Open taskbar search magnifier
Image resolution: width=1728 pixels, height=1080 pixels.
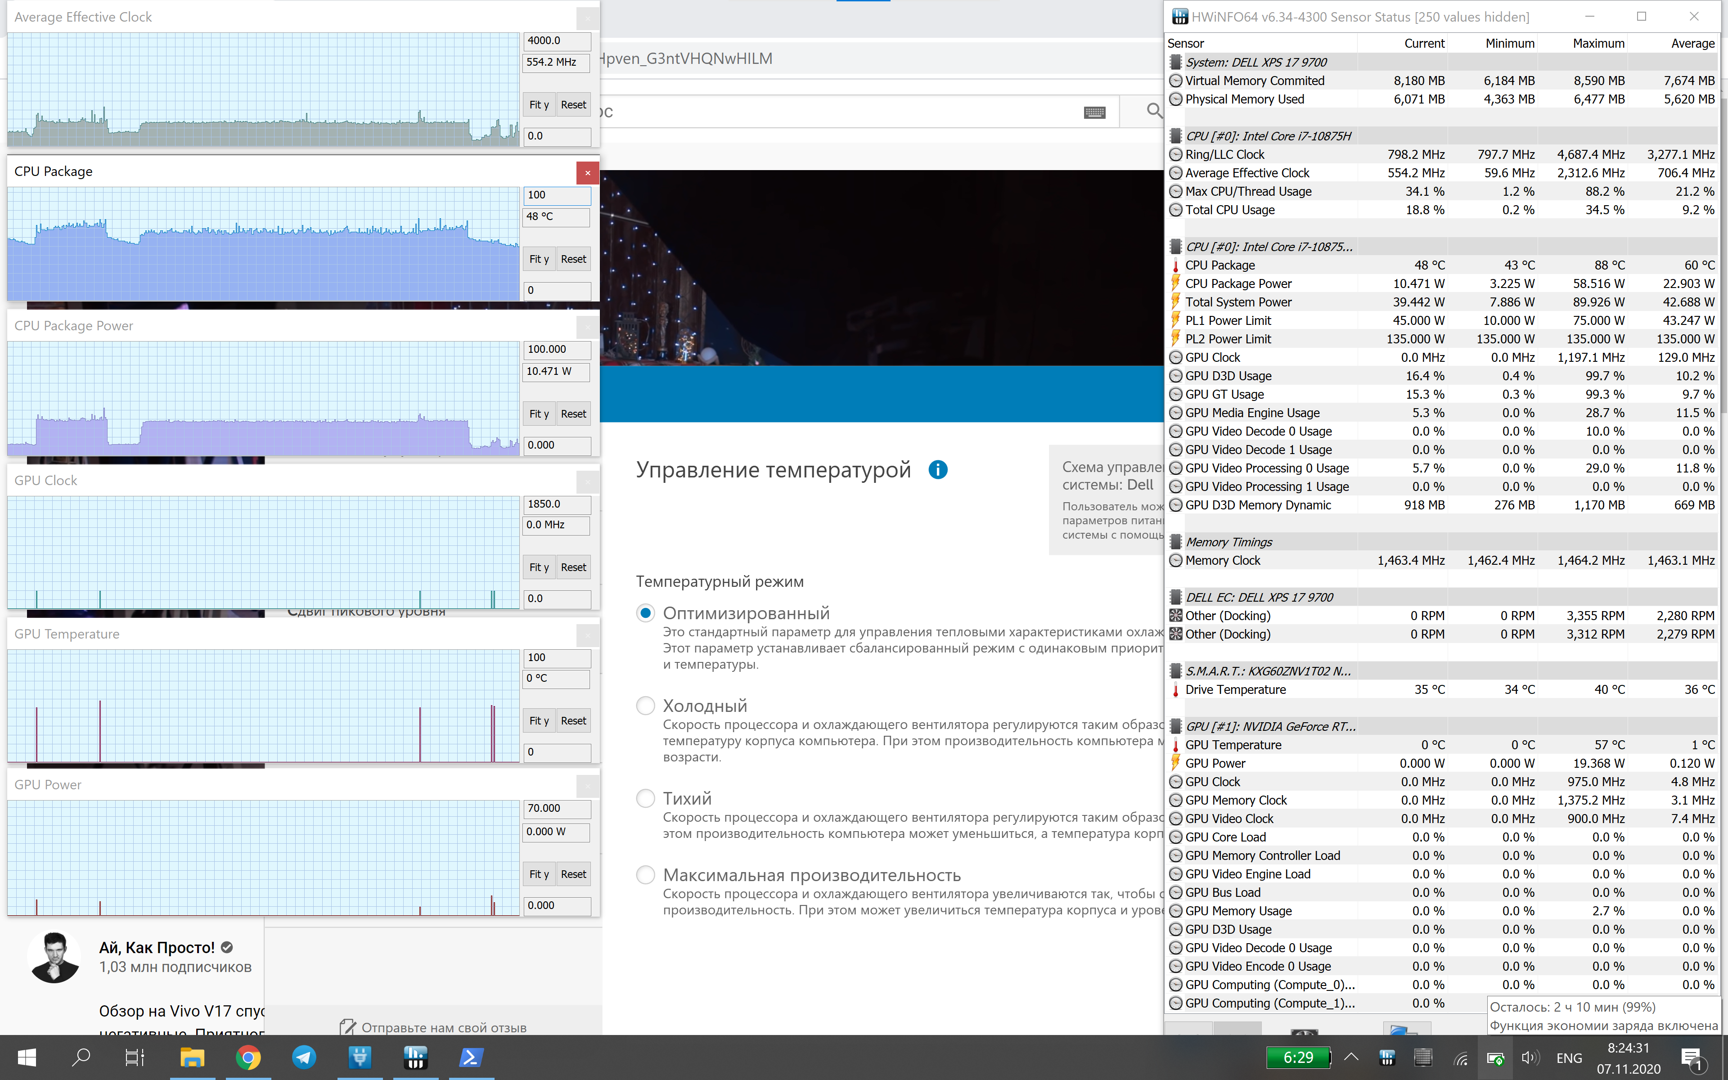point(81,1058)
